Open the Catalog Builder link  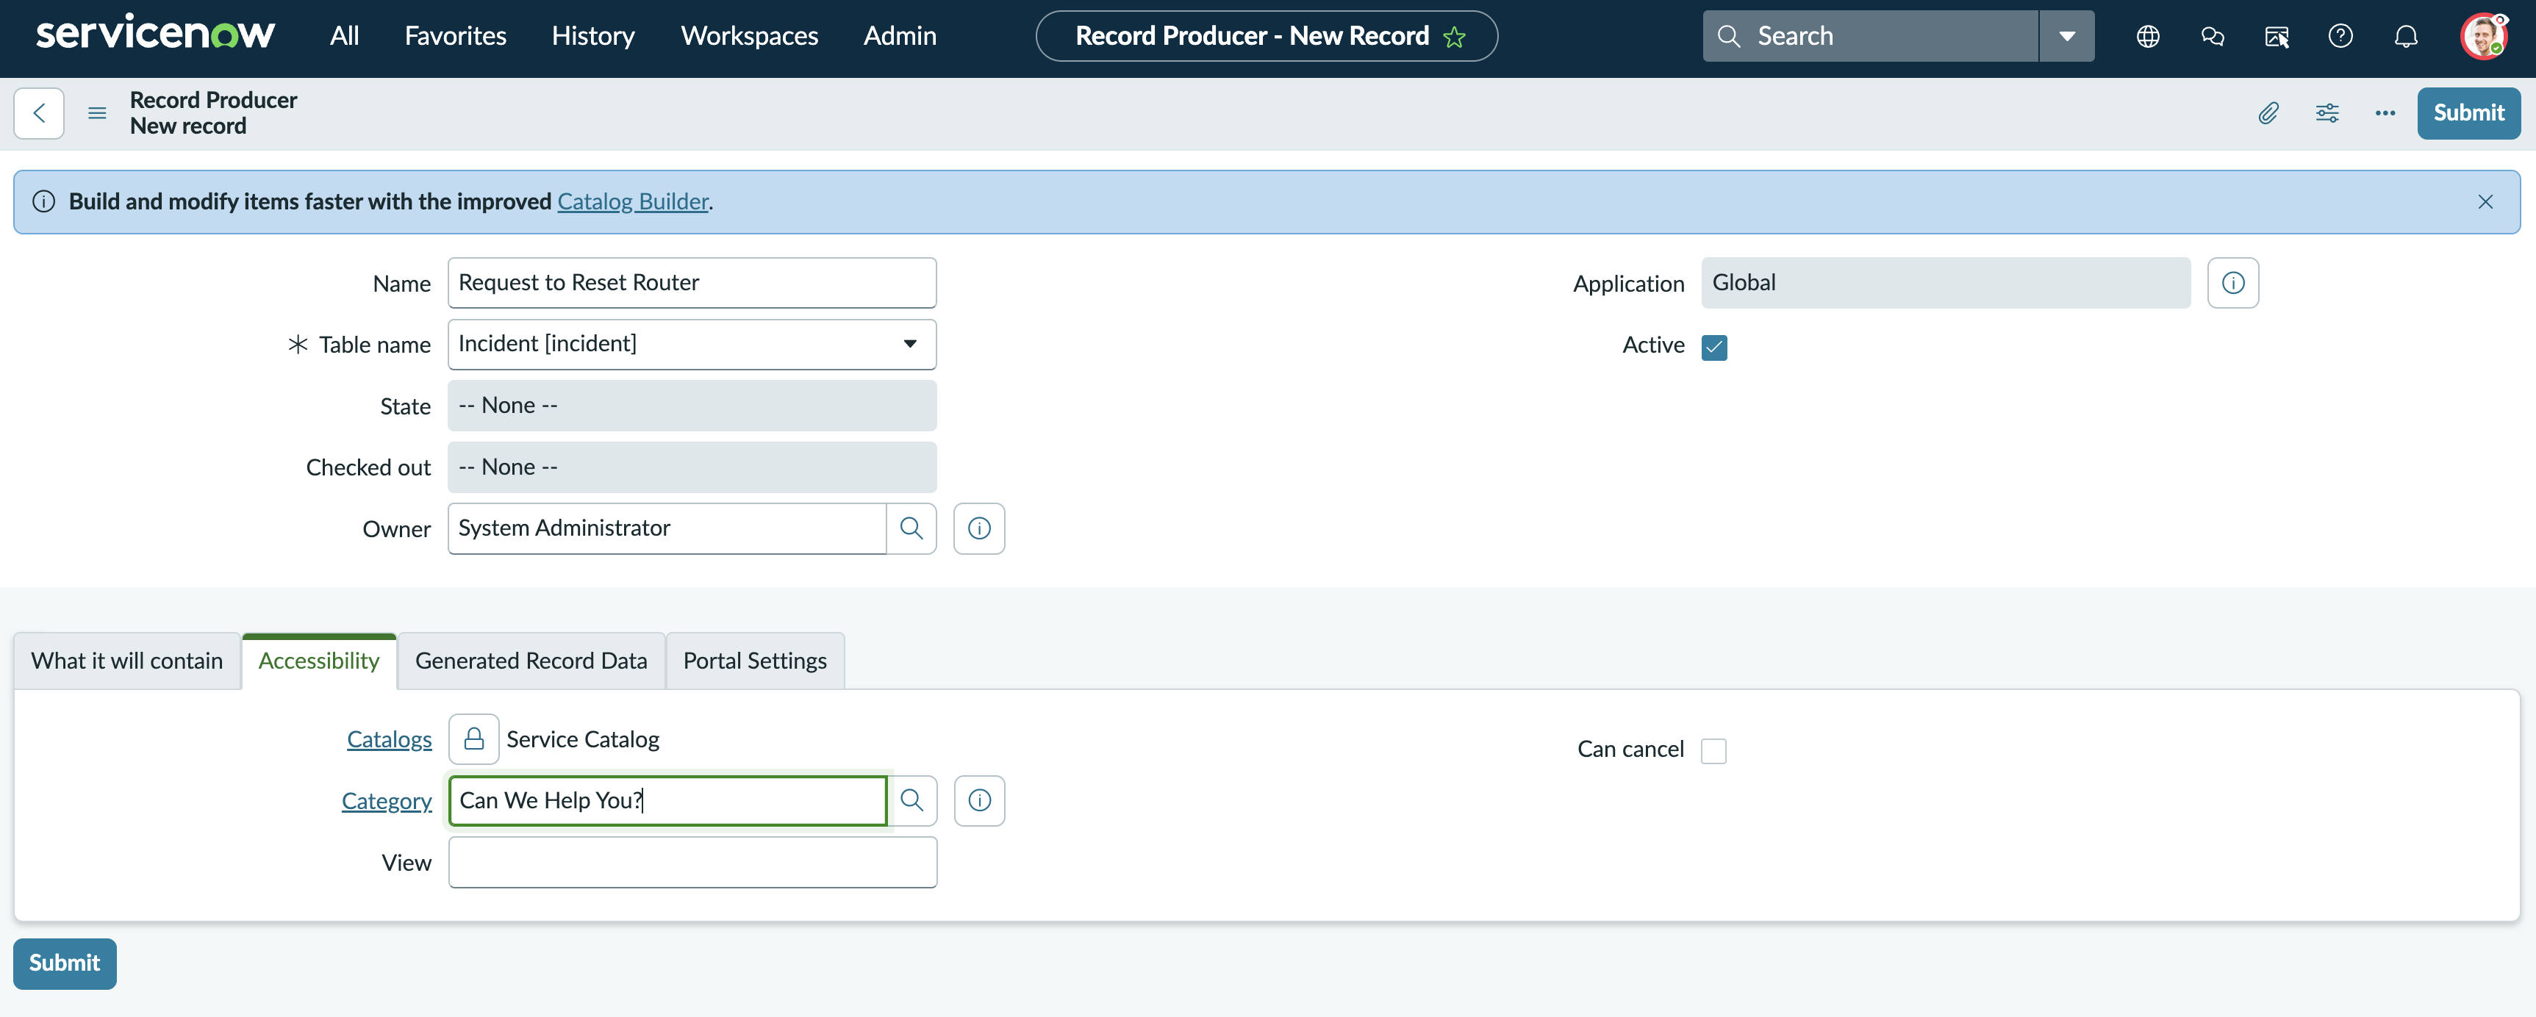point(632,202)
